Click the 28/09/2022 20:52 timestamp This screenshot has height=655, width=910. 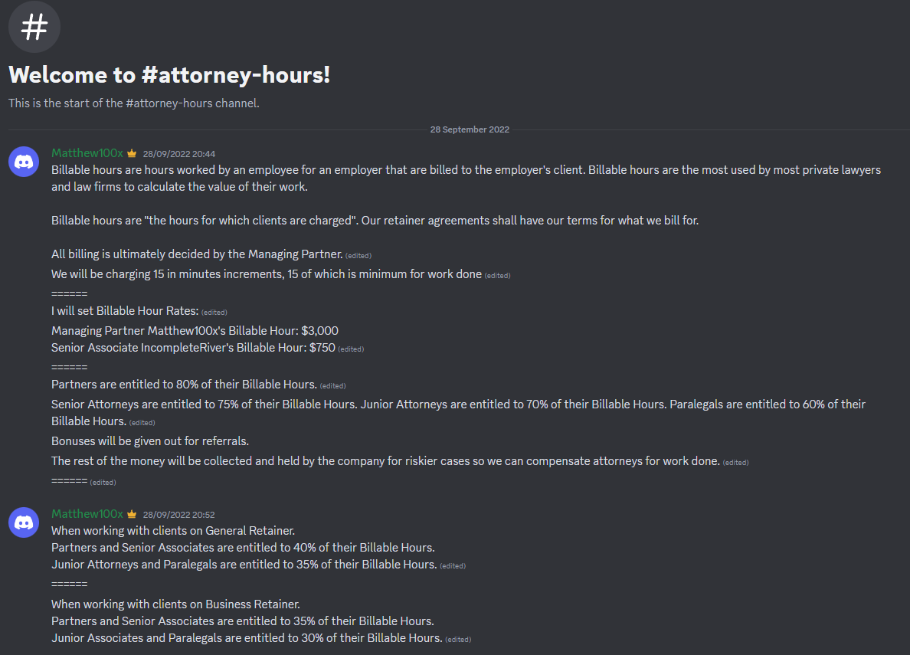[x=178, y=515]
